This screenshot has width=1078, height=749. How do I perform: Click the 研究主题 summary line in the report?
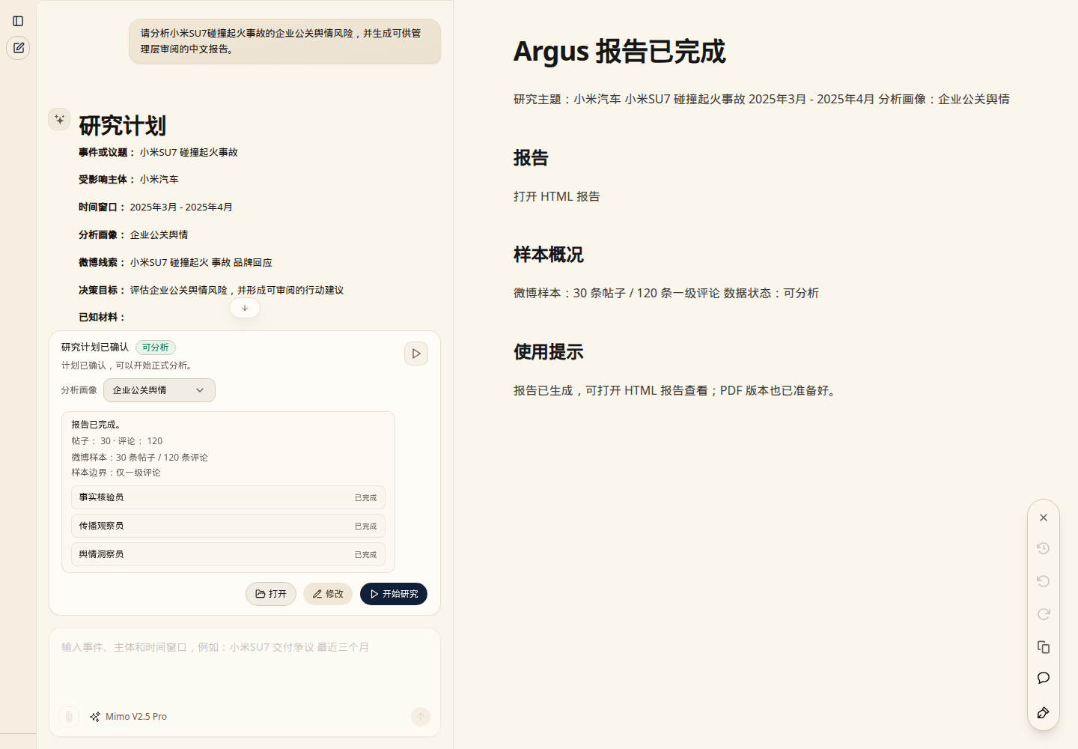point(761,99)
